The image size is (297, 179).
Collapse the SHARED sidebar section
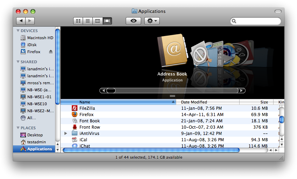click(18, 62)
